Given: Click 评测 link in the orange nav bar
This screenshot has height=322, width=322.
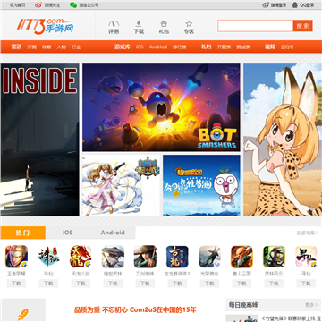Looking at the screenshot, I should pyautogui.click(x=32, y=47).
